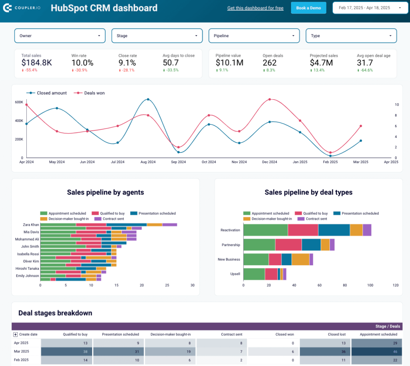This screenshot has width=410, height=366.
Task: Toggle Appointment scheduled legend in deal types chart
Action: click(266, 214)
